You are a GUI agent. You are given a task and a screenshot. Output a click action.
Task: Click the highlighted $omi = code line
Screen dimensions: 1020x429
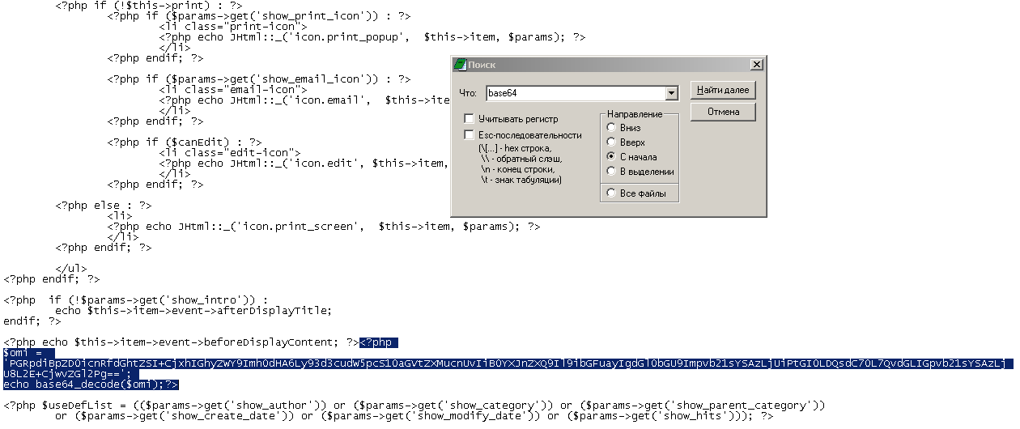click(28, 353)
